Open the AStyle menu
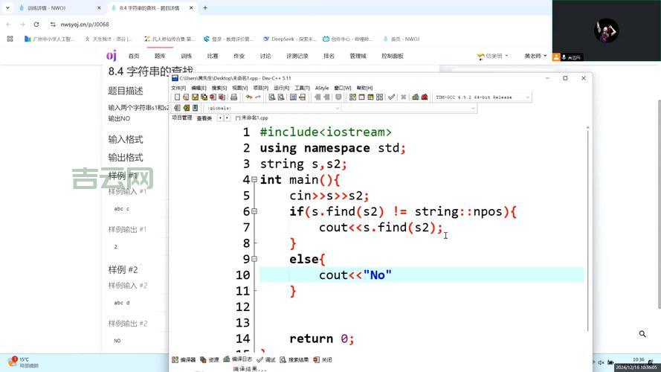Screen dimensions: 661x372 tap(322, 88)
